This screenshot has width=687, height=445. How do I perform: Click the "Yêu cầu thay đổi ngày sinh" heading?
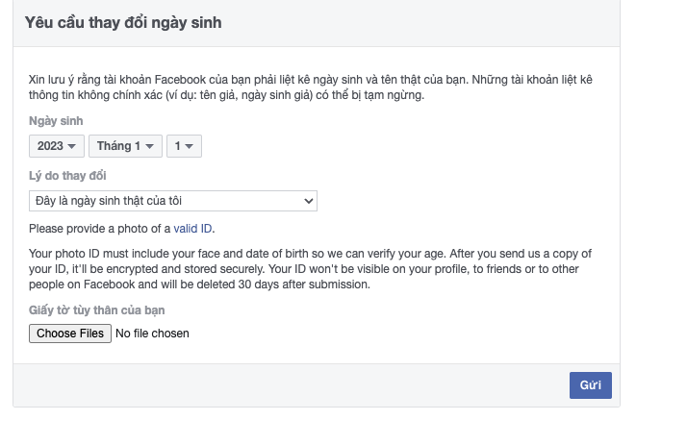tap(122, 22)
